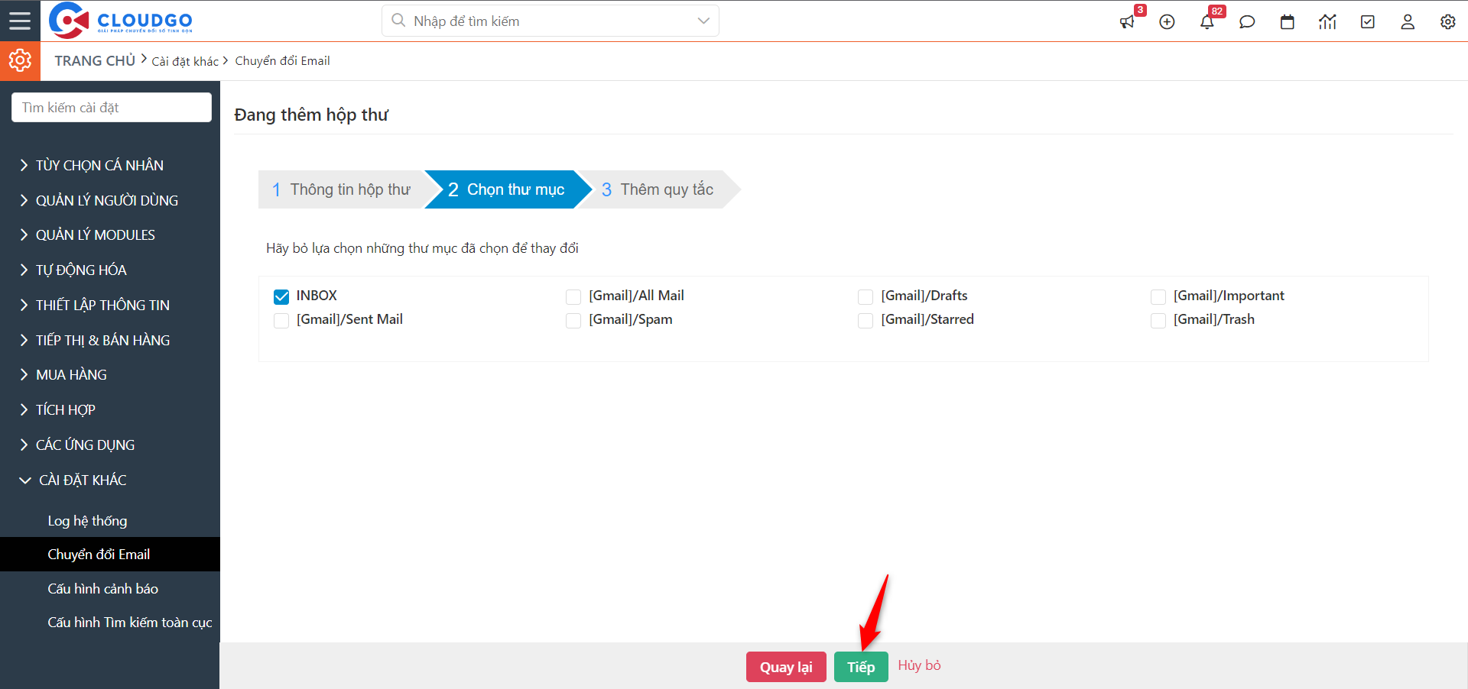This screenshot has width=1468, height=689.
Task: Tick the [Gmail]/Spam checkbox
Action: pos(573,321)
